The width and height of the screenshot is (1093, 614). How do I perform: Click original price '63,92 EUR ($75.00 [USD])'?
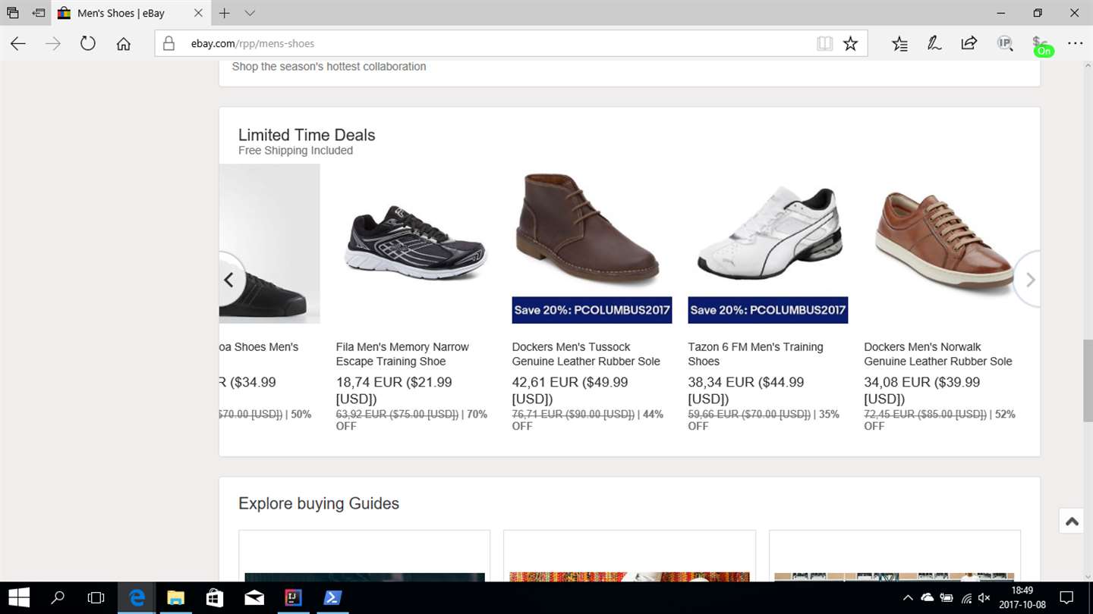(x=397, y=415)
